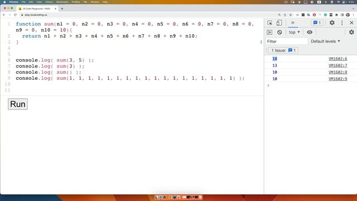Focus the console Filter field

point(287,41)
